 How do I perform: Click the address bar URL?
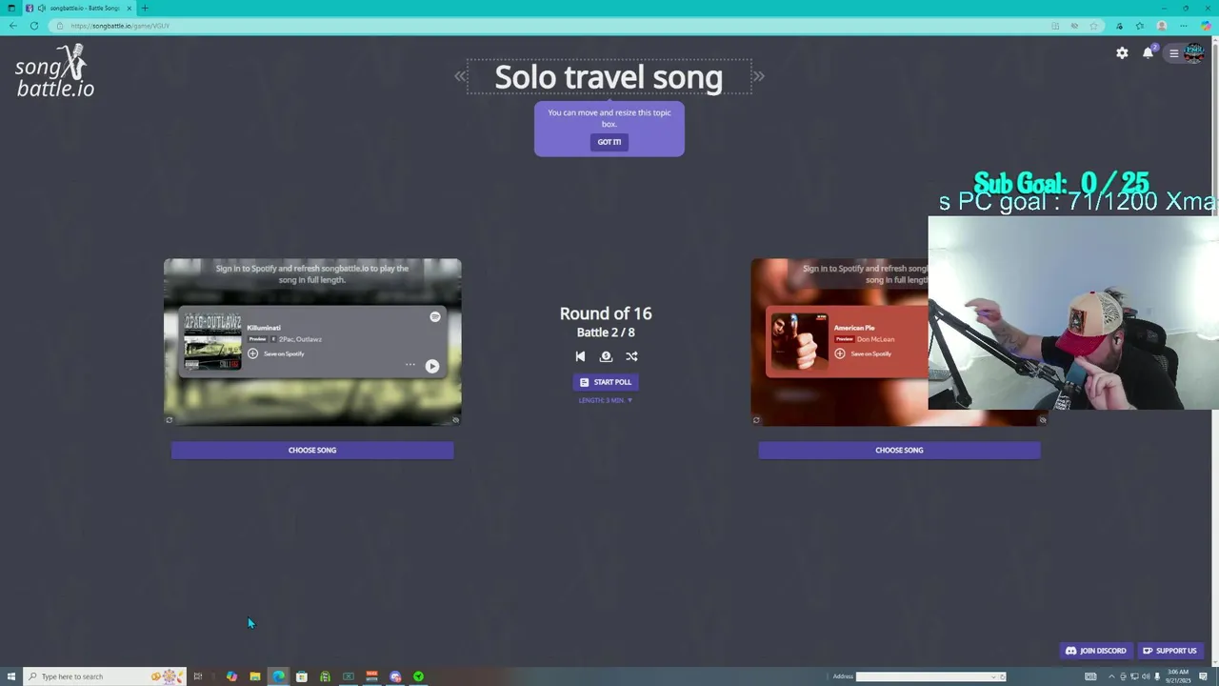(120, 26)
